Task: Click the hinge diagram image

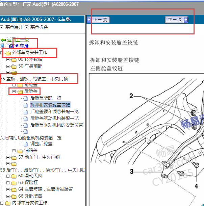Action: (x=147, y=139)
